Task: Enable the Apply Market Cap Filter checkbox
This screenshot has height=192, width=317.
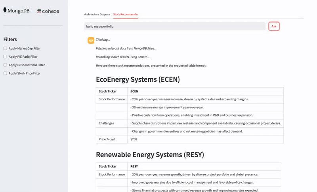Action: coord(5,49)
